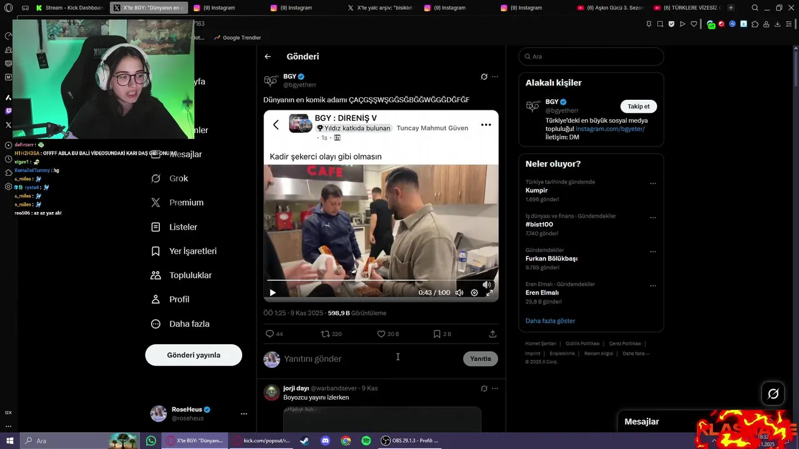Image resolution: width=799 pixels, height=449 pixels.
Task: Open options for Eren Elmalı trend
Action: point(653,286)
